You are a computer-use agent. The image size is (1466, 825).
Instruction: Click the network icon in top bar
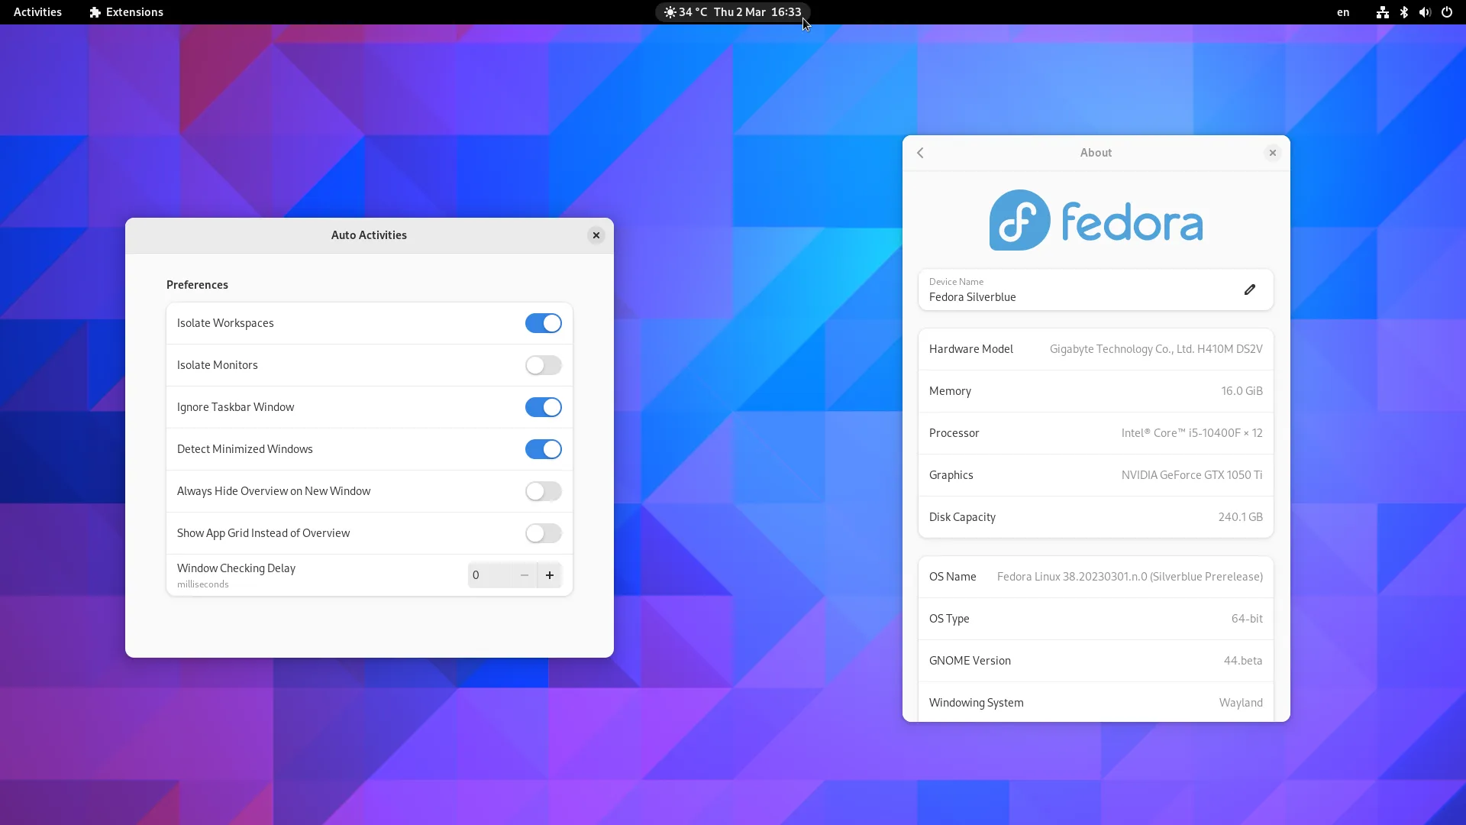click(x=1382, y=12)
